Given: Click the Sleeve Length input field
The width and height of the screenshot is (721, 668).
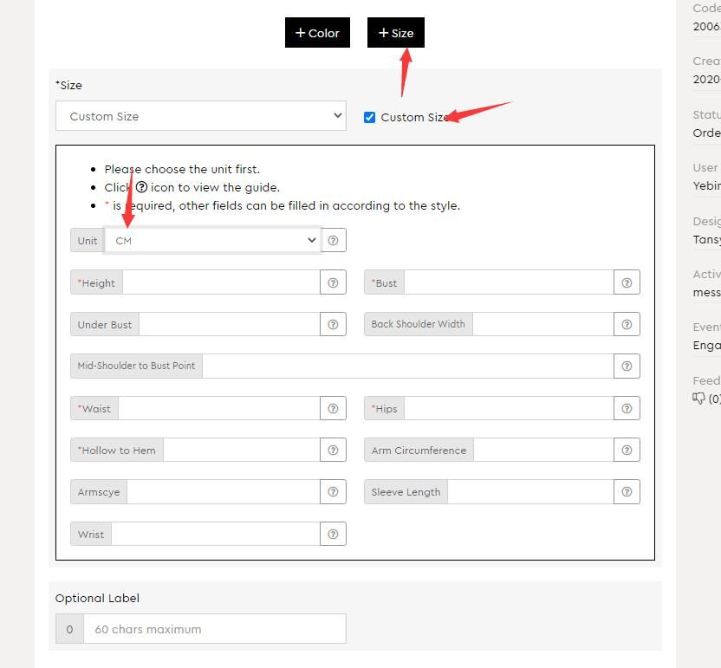Looking at the screenshot, I should tap(530, 491).
